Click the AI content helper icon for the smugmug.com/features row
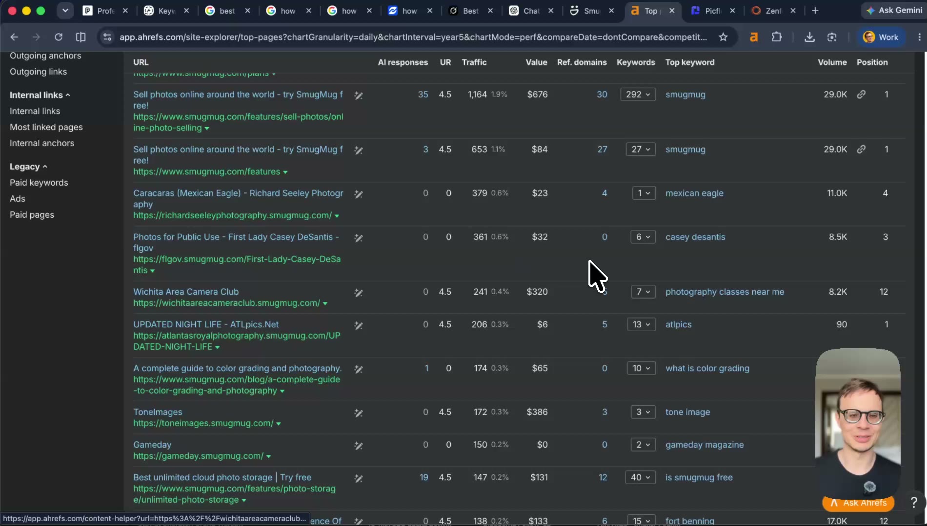The height and width of the screenshot is (526, 927). pos(358,150)
